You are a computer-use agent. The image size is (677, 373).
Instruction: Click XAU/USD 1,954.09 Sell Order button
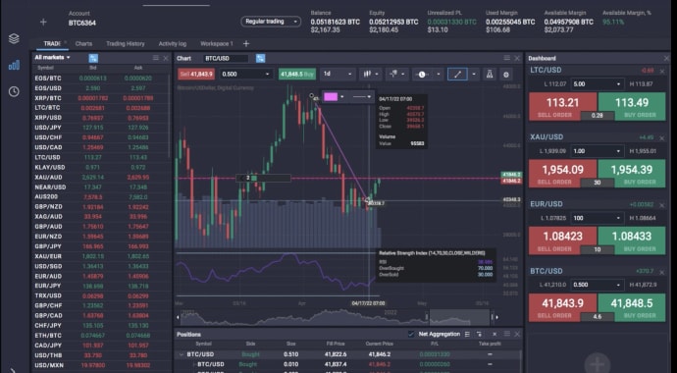562,174
